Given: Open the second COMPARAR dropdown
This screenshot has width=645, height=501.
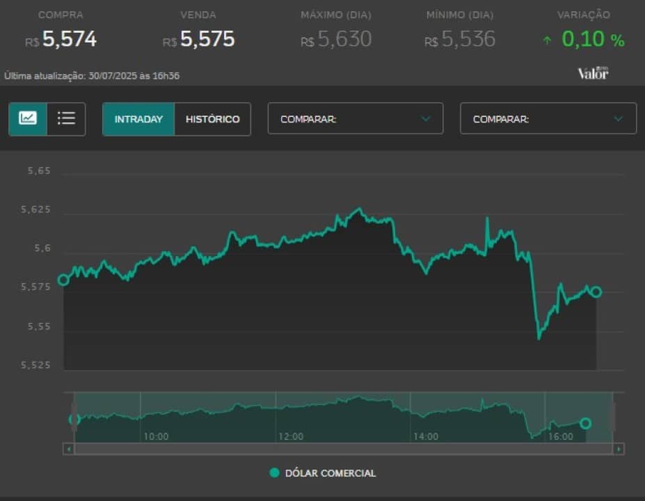Looking at the screenshot, I should click(548, 119).
